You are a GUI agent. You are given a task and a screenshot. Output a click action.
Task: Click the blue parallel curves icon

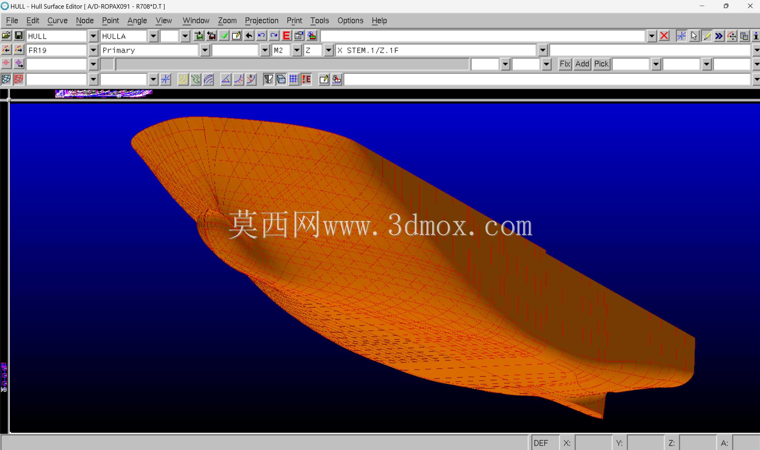[x=209, y=79]
